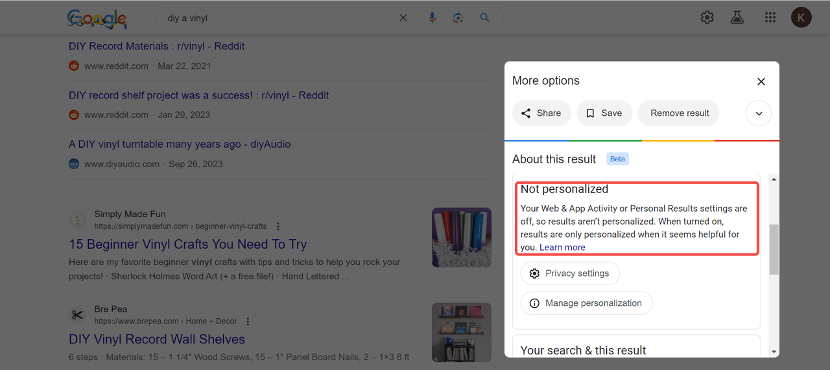Click the Remove result button
The height and width of the screenshot is (370, 830).
[680, 113]
